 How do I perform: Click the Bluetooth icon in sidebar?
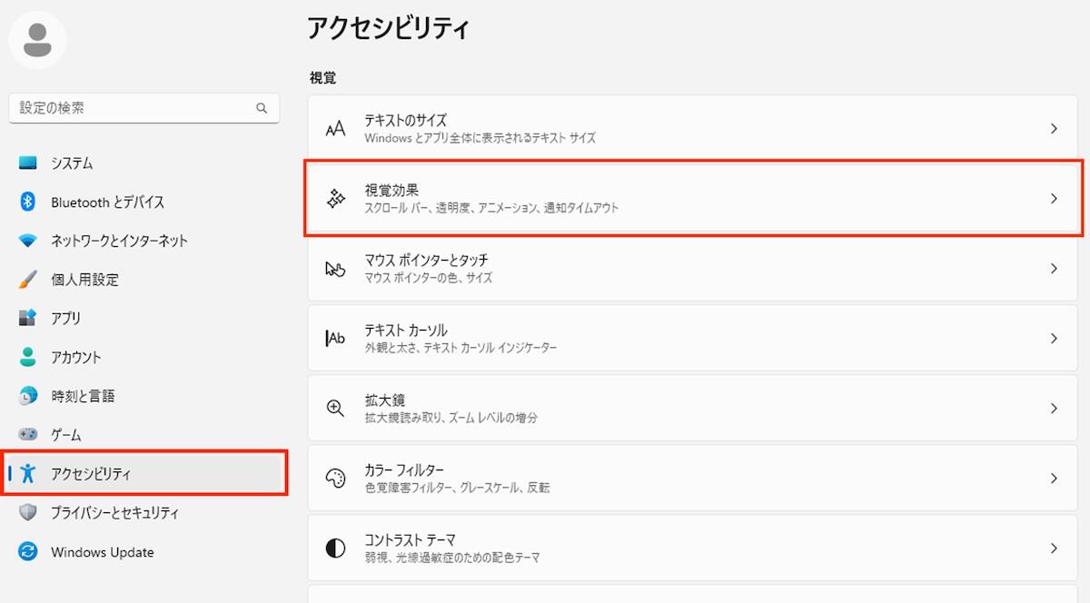28,202
